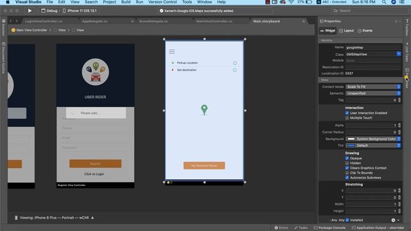411x231 pixels.
Task: Open the Semantic dropdown
Action: click(373, 93)
